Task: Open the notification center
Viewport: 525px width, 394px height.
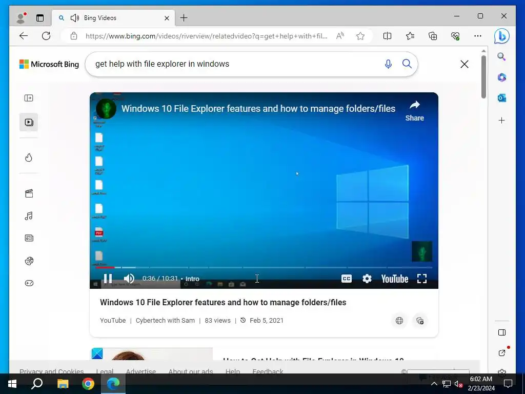Action: [508, 384]
